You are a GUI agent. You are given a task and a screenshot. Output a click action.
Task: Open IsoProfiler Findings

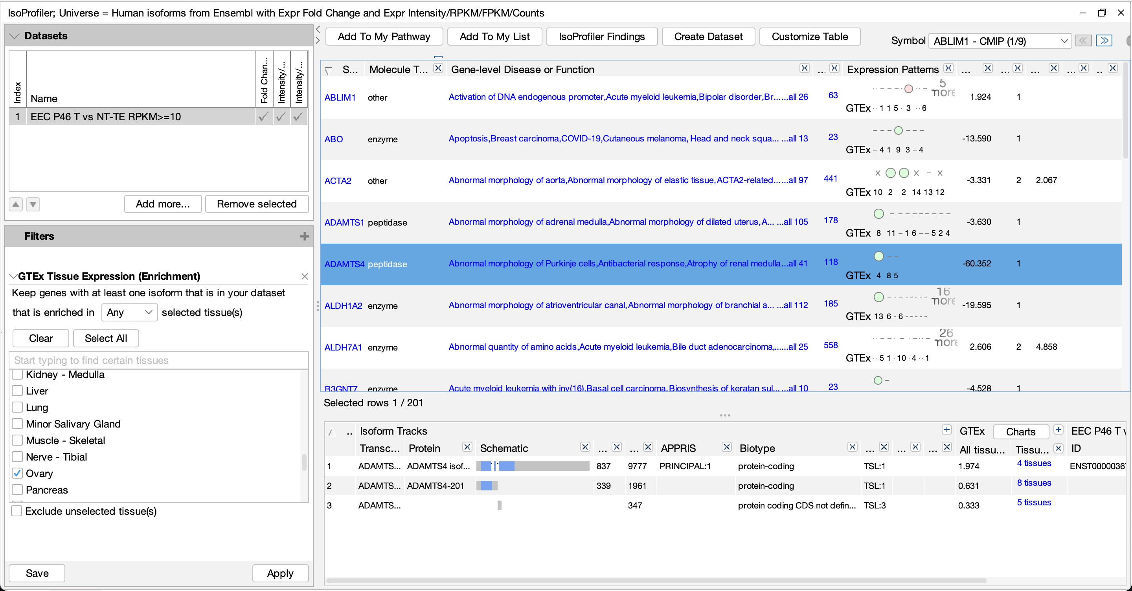(x=601, y=37)
